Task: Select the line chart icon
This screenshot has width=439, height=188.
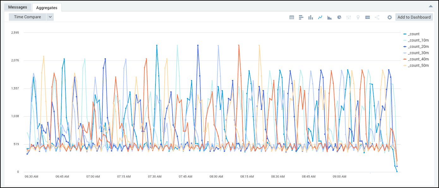Action: pos(320,17)
